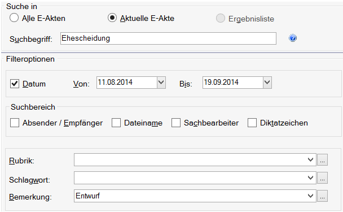This screenshot has height=212, width=343.
Task: Click the Von date value 11.08.2014
Action: coord(115,82)
